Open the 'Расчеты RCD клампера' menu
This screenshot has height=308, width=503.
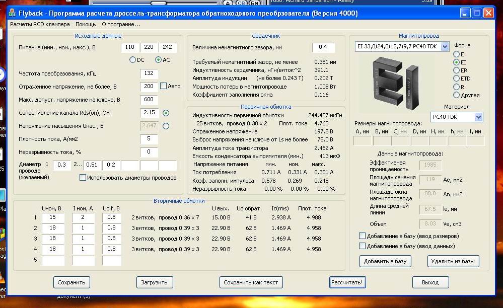[x=40, y=24]
